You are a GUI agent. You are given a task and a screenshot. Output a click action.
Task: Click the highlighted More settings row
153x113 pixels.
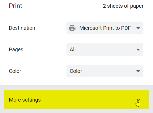click(x=77, y=100)
